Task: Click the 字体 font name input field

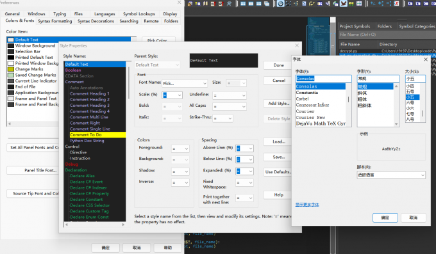Action: pos(324,79)
